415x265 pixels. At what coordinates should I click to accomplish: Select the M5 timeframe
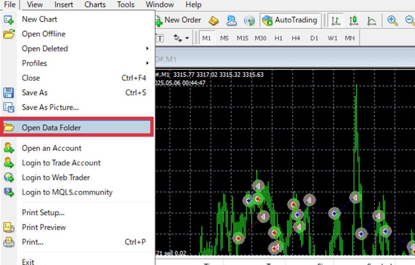224,38
